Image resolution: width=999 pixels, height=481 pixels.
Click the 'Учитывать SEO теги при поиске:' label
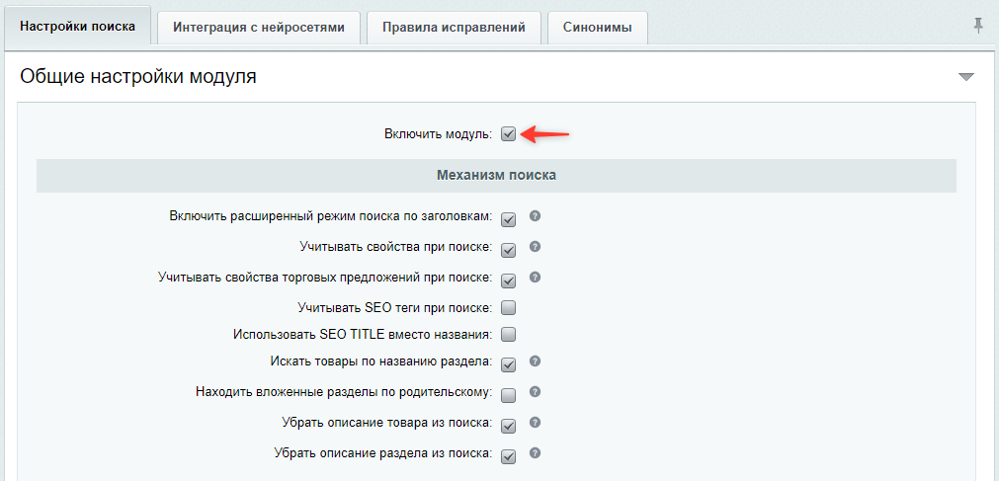pyautogui.click(x=395, y=308)
